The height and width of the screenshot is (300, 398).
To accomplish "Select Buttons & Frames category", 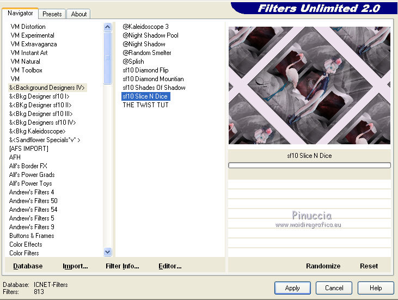I will [32, 236].
